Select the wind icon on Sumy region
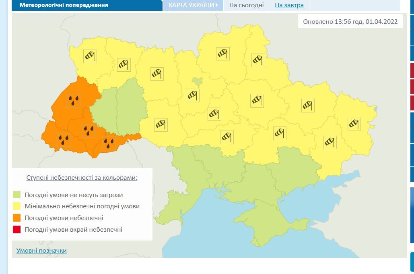 pos(258,60)
